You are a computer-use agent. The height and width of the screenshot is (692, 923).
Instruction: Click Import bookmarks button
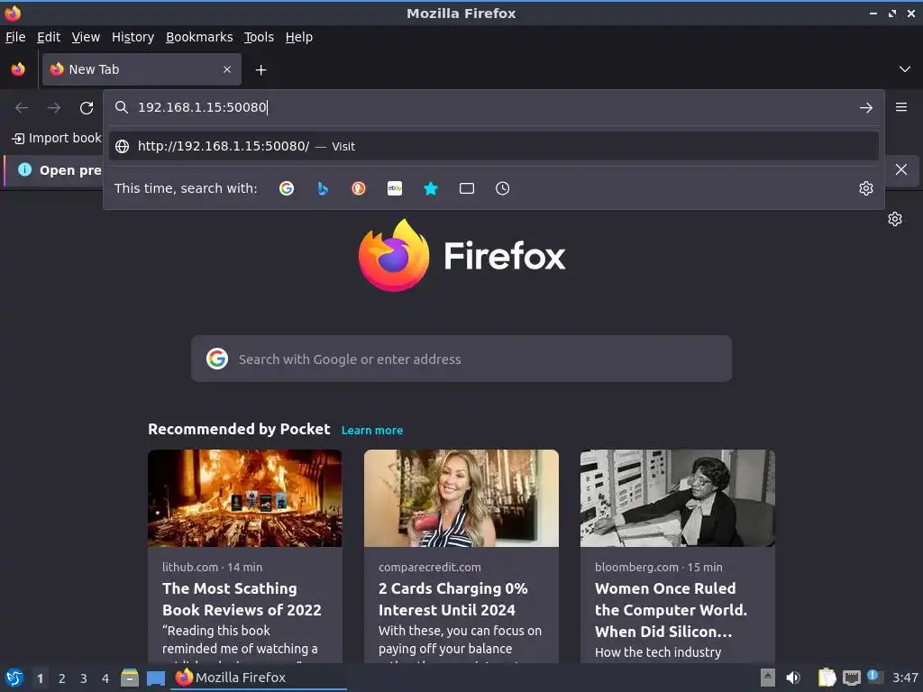[57, 138]
